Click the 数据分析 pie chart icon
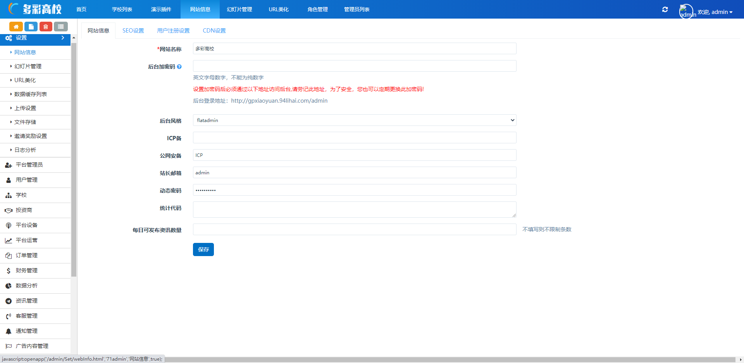 click(x=9, y=286)
